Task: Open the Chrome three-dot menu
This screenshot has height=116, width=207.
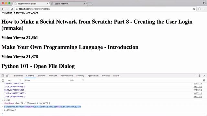Action: (204, 9)
